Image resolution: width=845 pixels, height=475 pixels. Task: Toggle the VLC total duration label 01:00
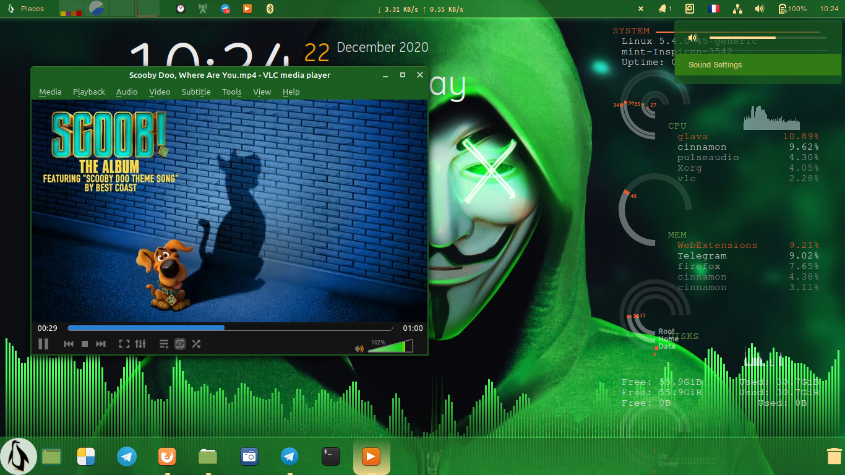[x=413, y=328]
